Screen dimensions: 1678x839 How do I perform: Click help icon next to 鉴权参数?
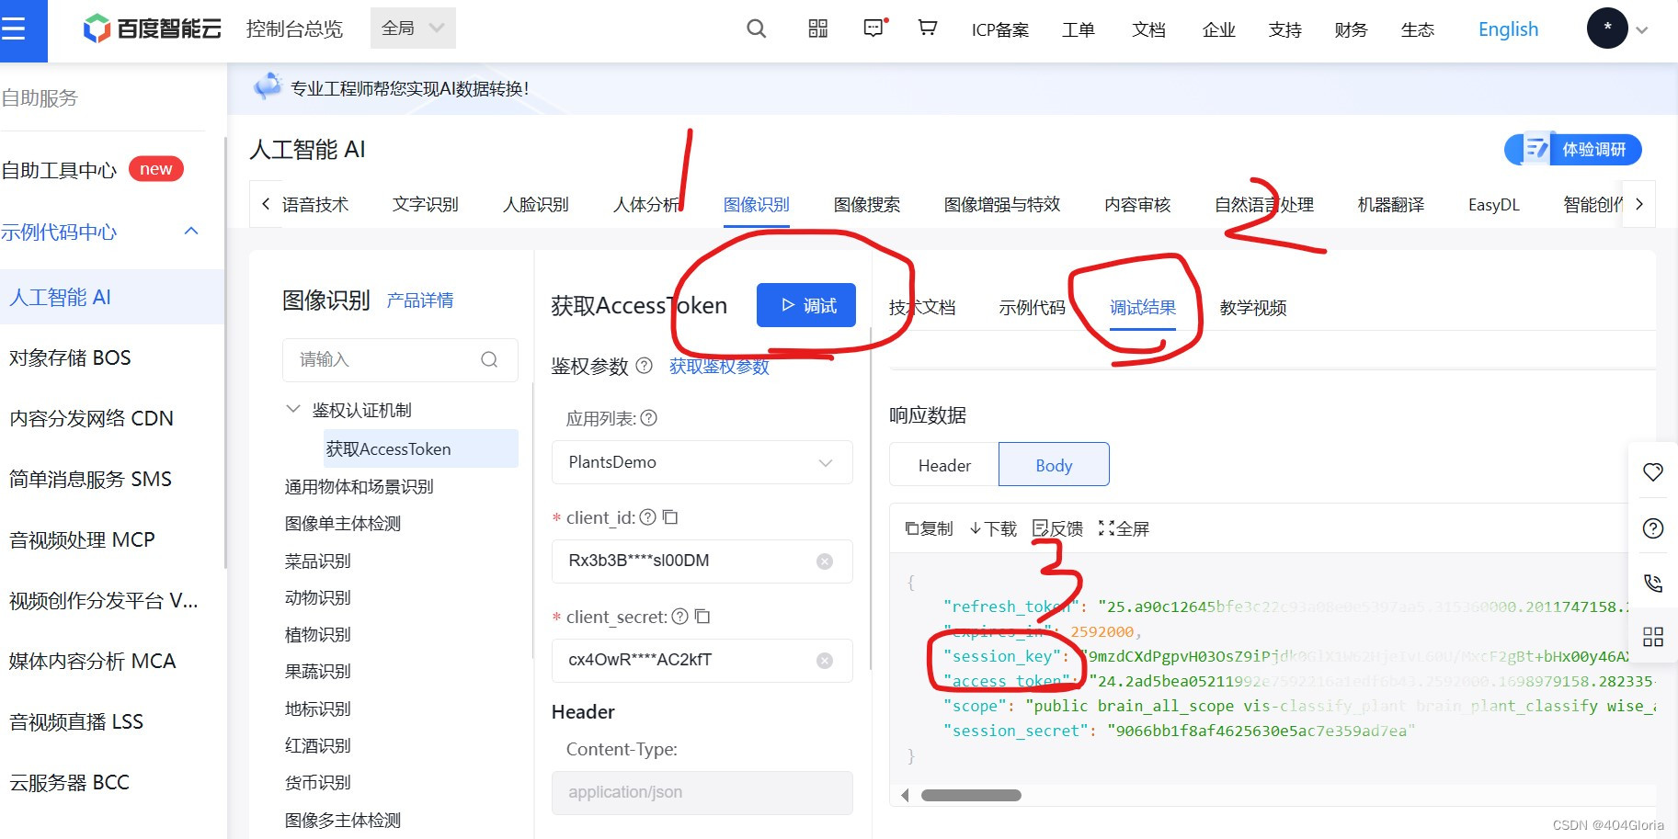[644, 366]
